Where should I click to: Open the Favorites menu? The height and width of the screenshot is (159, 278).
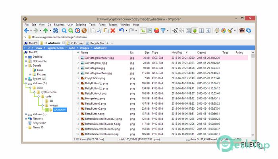59,25
